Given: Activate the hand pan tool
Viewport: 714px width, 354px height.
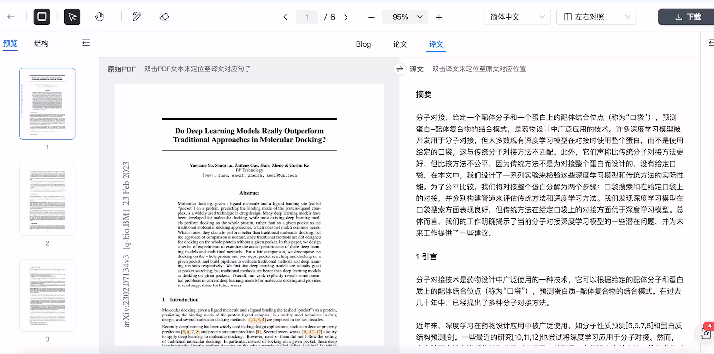Looking at the screenshot, I should [100, 16].
